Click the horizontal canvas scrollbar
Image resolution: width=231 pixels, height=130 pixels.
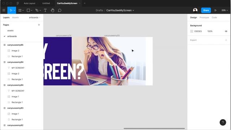(x=154, y=129)
